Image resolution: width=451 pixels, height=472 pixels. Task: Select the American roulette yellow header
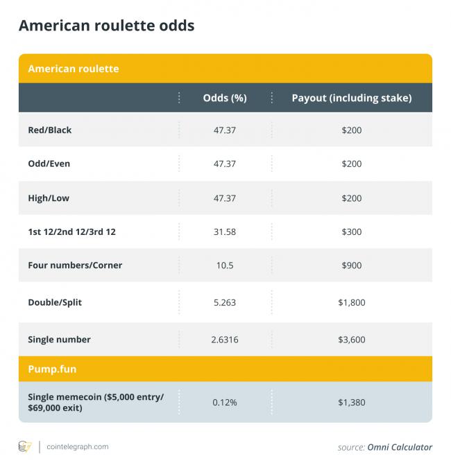(x=73, y=69)
